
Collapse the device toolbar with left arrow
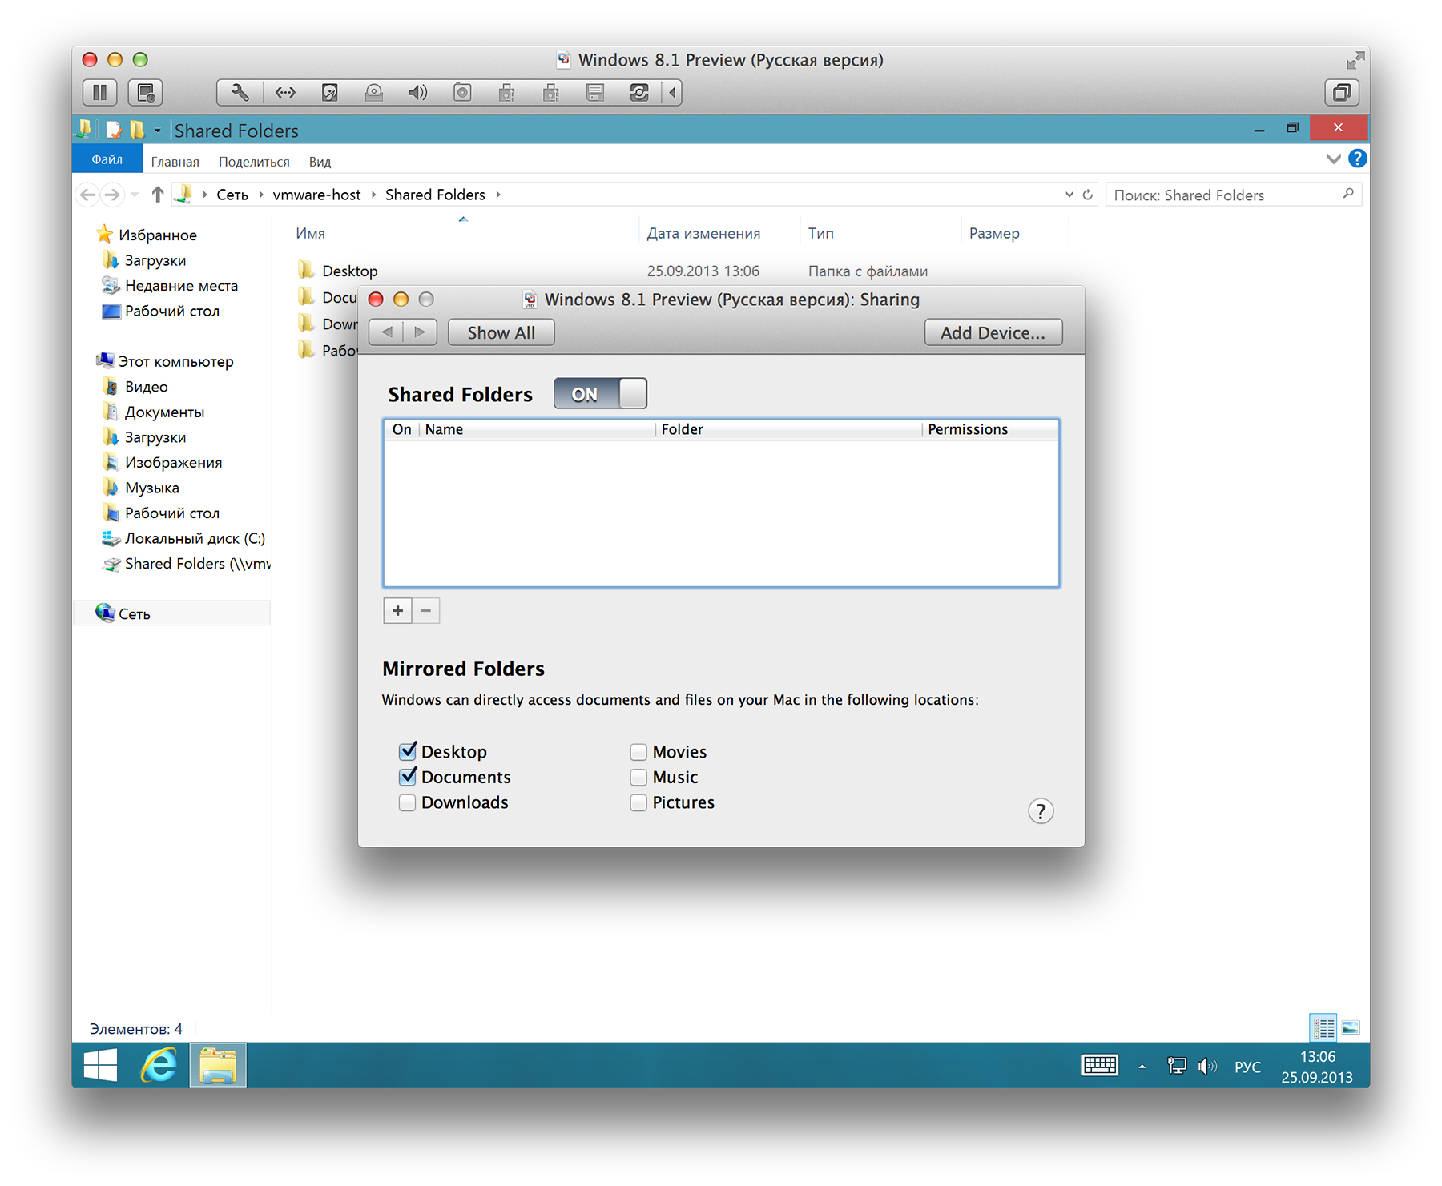pyautogui.click(x=673, y=93)
